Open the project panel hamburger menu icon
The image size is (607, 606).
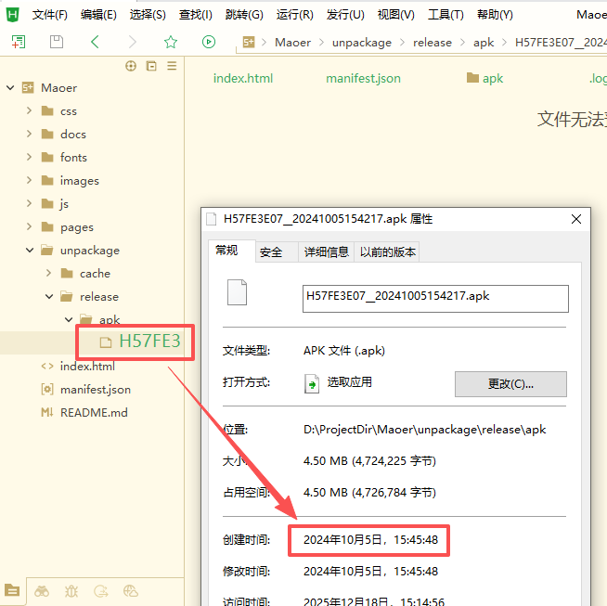pyautogui.click(x=172, y=66)
